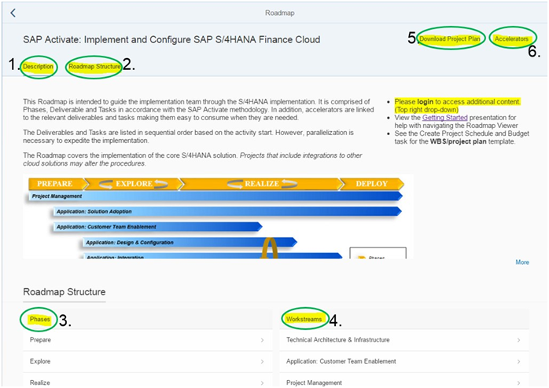Image resolution: width=549 pixels, height=388 pixels.
Task: Open the Getting Started presentation link
Action: [444, 118]
